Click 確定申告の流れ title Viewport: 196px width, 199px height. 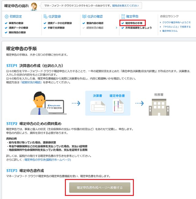17,6
